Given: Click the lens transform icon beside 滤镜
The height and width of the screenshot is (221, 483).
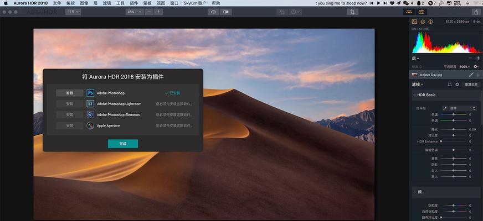Looking at the screenshot, I should [x=449, y=84].
